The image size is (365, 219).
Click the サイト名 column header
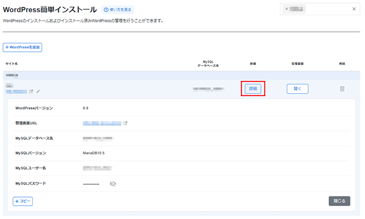(12, 63)
